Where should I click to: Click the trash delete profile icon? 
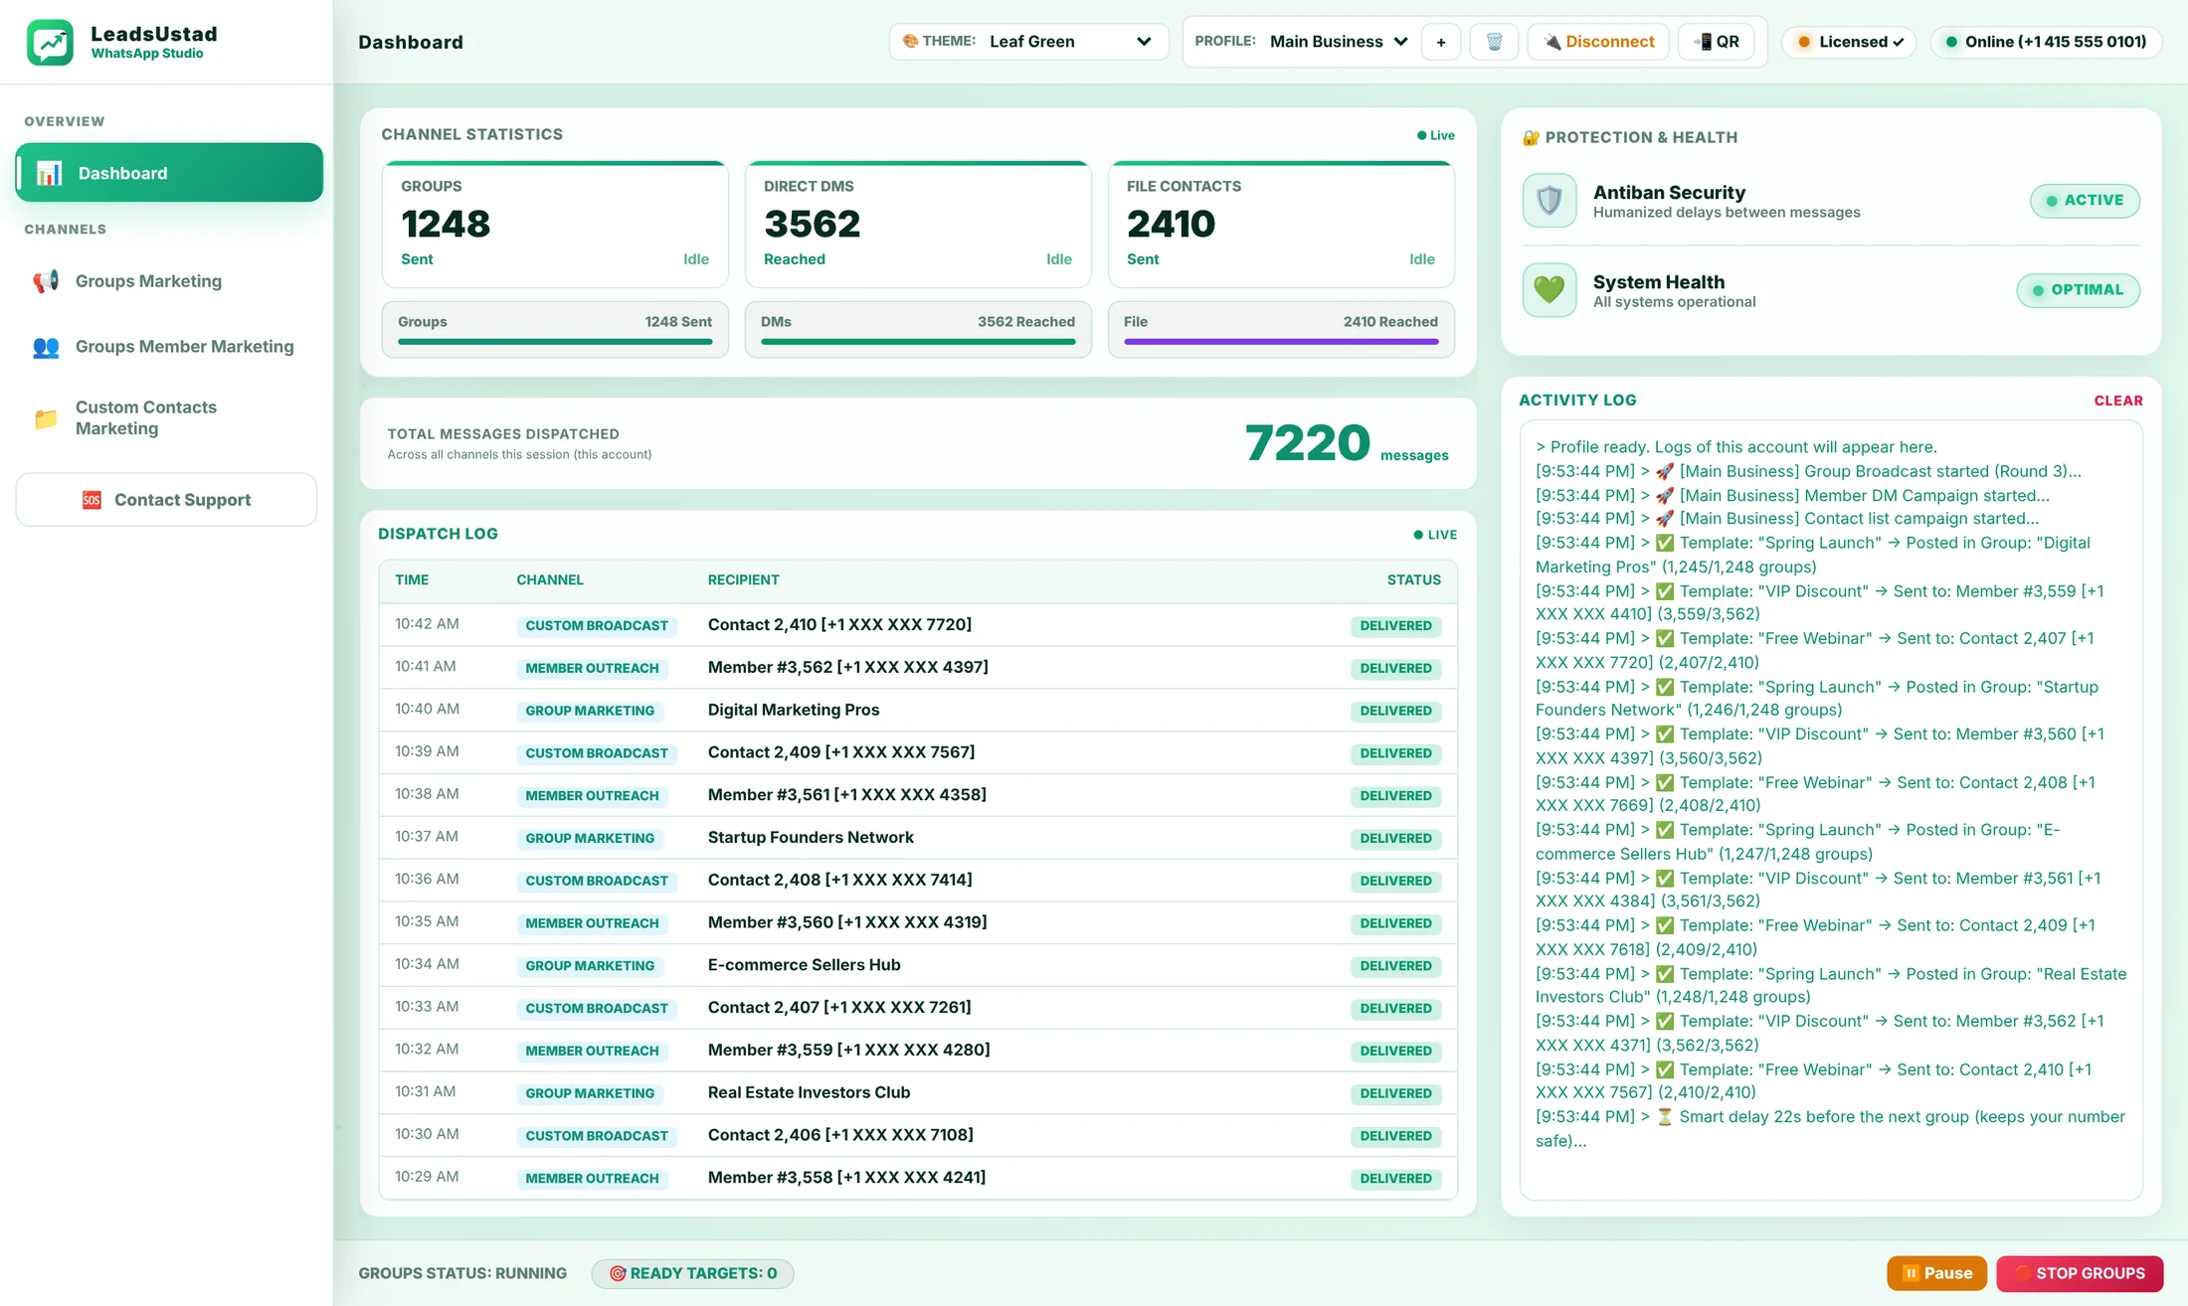[1494, 42]
